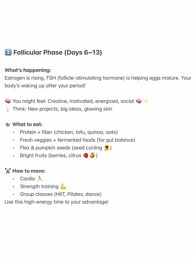Tap the sparkles emoji
The image size is (194, 259).
pos(145,101)
